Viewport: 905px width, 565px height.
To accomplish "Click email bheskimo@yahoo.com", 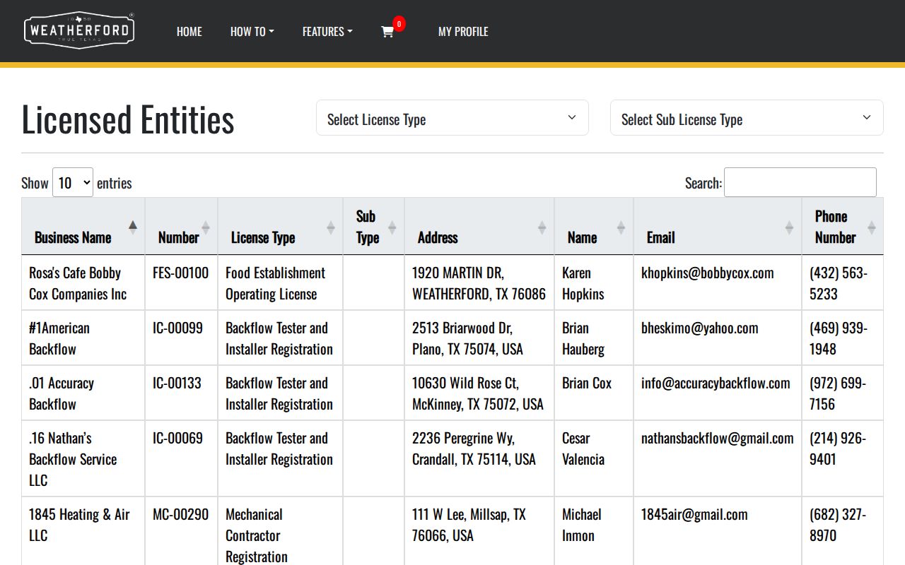I will 700,328.
